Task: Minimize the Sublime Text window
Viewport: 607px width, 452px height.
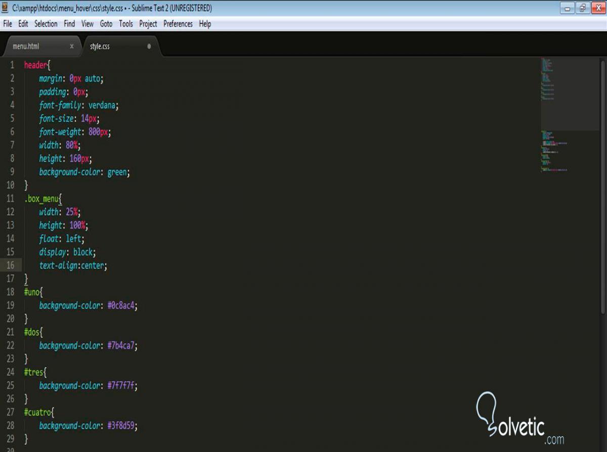Action: tap(568, 8)
